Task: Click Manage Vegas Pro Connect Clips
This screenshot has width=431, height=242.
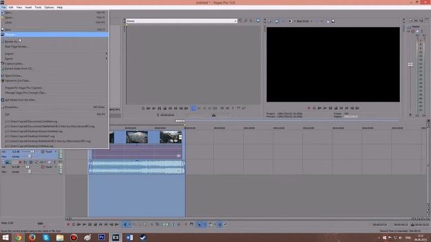Action: pos(55,93)
